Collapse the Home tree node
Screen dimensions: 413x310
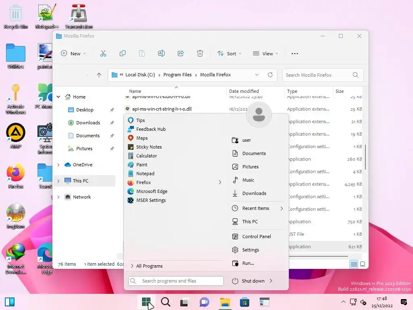click(58, 97)
